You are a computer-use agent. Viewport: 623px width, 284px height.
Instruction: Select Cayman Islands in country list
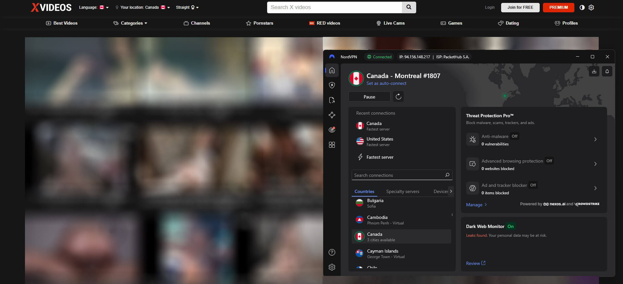coord(401,254)
